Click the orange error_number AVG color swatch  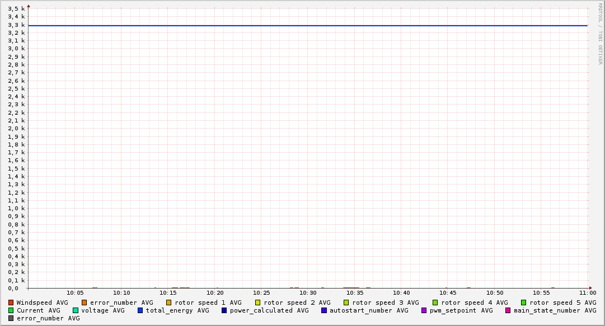(x=85, y=303)
